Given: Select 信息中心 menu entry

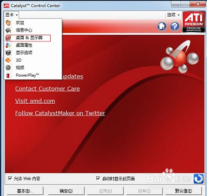Looking at the screenshot, I should (33, 30).
